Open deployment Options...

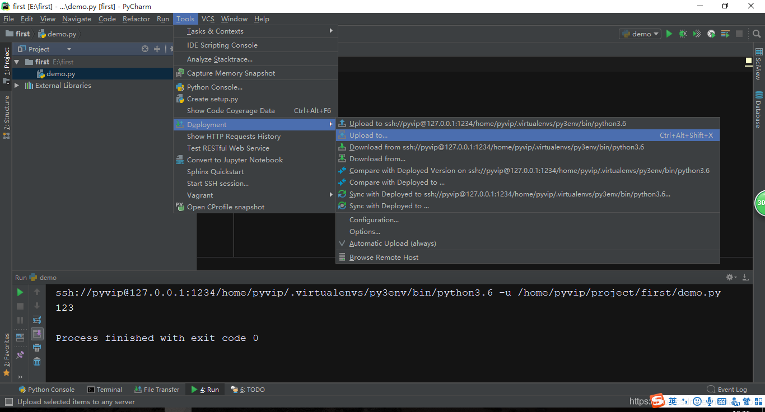pos(528,232)
